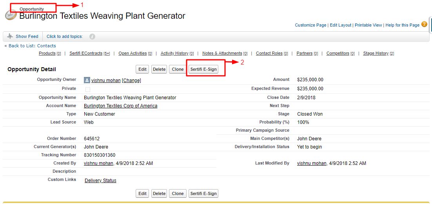Image resolution: width=432 pixels, height=204 pixels.
Task: Select the Expected Revenue value
Action: click(310, 89)
